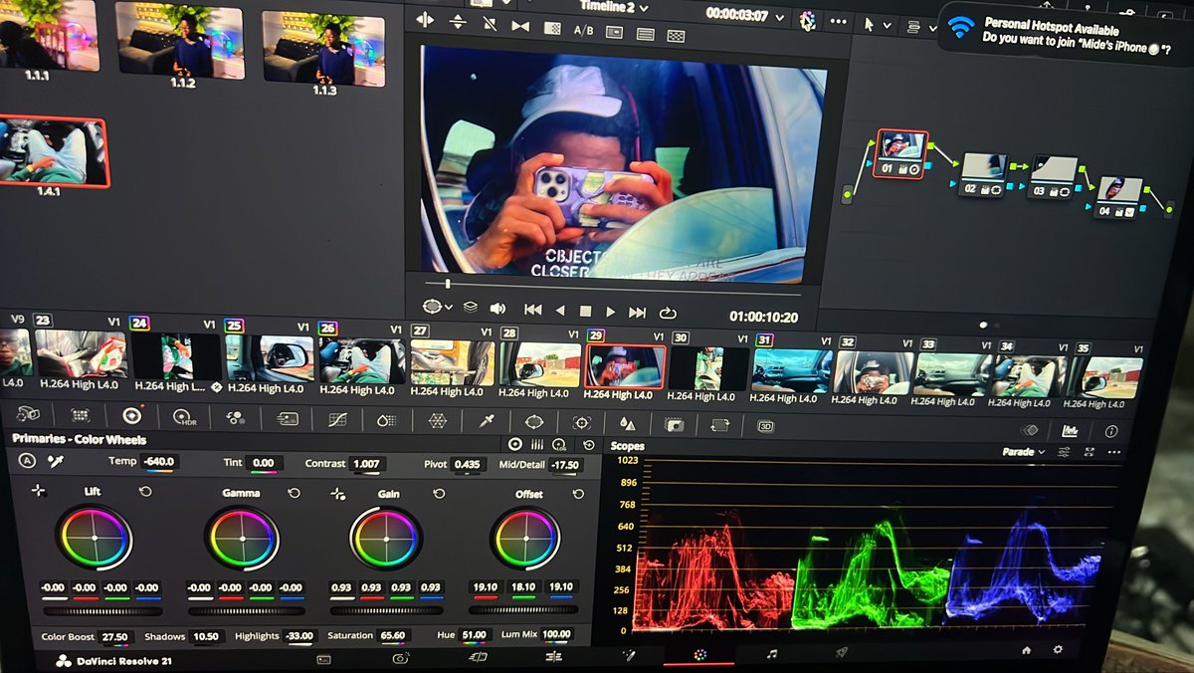This screenshot has width=1194, height=673.
Task: Mute viewer audio speaker icon
Action: (x=497, y=309)
